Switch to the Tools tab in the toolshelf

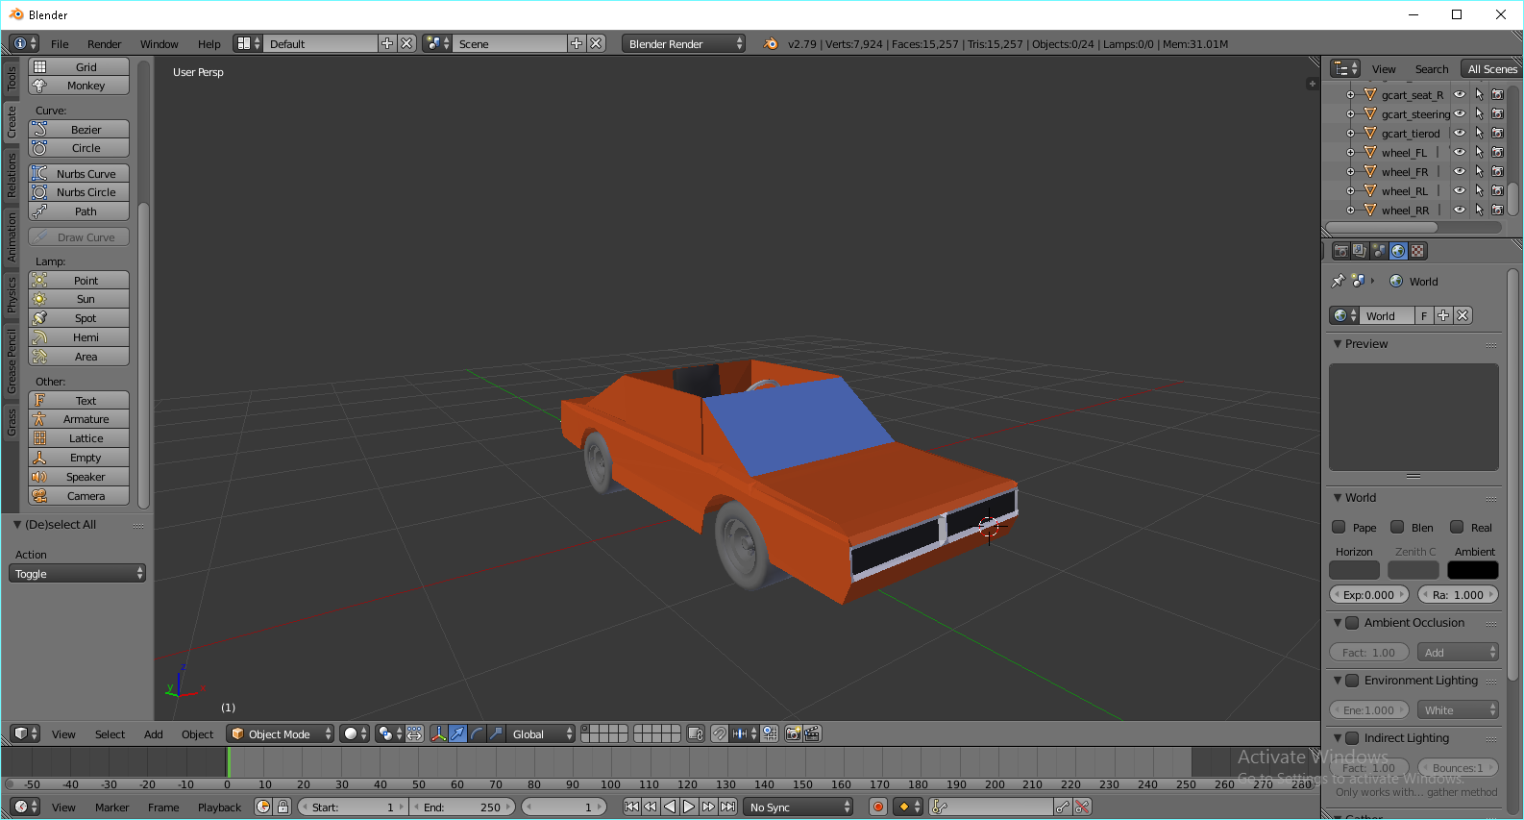click(x=12, y=79)
